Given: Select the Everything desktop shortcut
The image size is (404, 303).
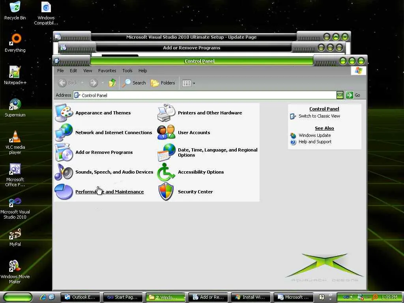Looking at the screenshot, I should [x=15, y=43].
